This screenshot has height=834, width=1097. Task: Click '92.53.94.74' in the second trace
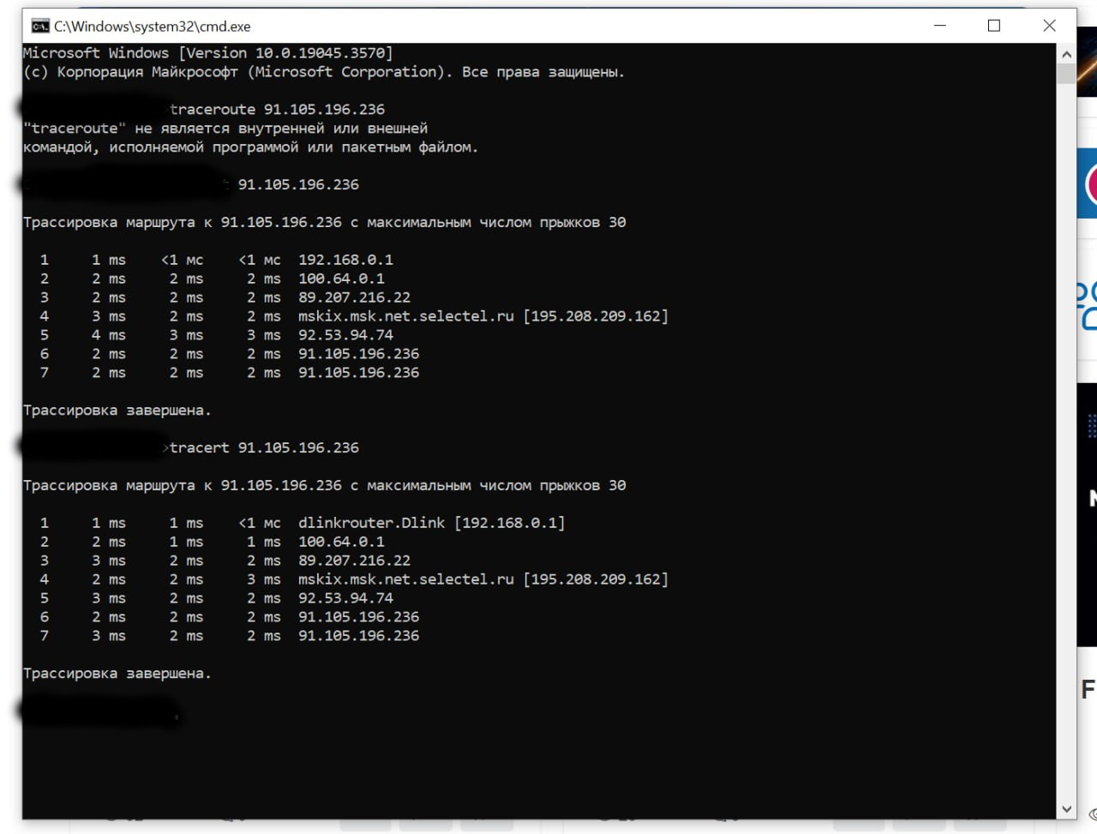click(345, 598)
